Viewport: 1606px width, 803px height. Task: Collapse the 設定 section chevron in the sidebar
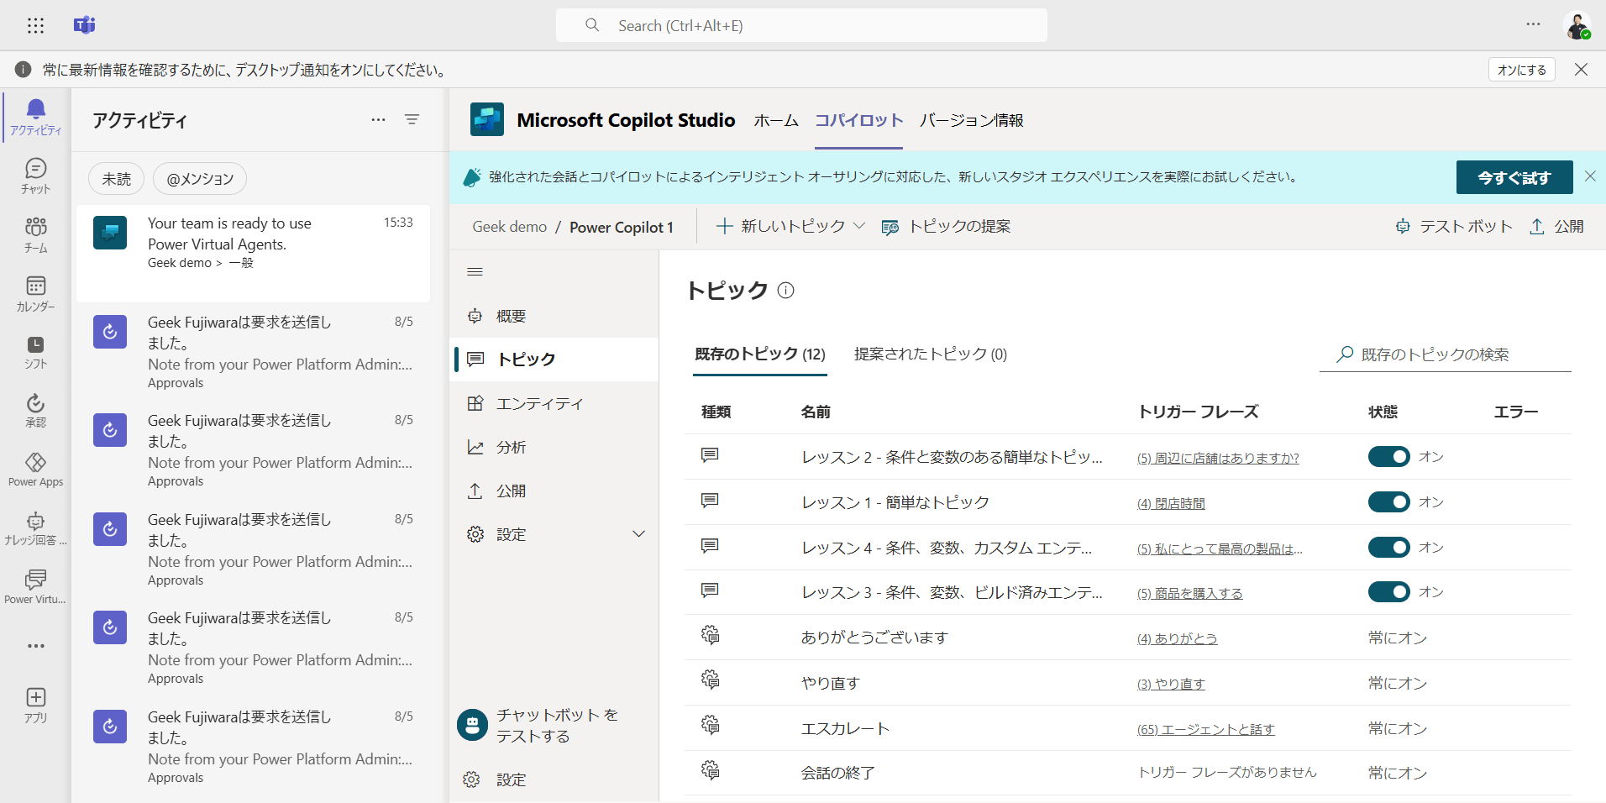pyautogui.click(x=638, y=533)
